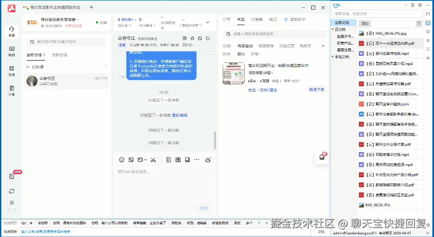Click the power icon in chat header
This screenshot has height=237, width=434.
[207, 39]
